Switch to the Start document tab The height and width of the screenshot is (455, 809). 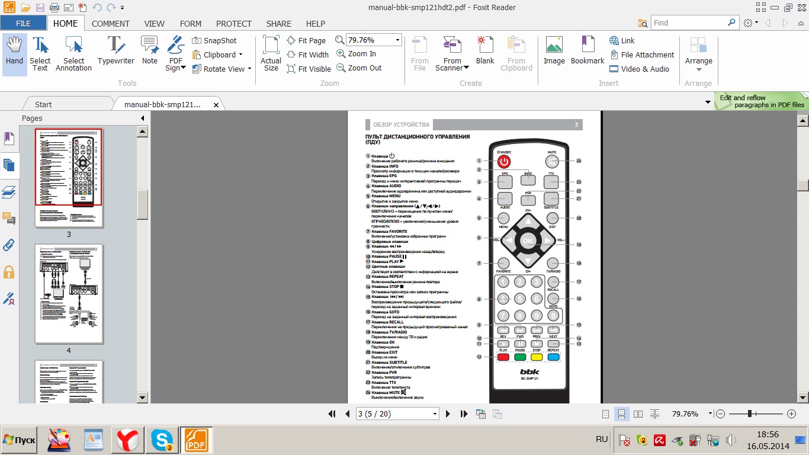point(43,104)
